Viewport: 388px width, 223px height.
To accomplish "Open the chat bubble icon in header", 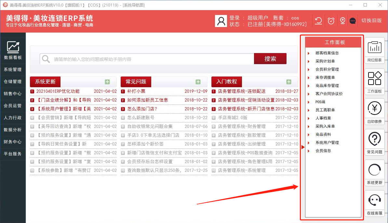I will pyautogui.click(x=353, y=21).
